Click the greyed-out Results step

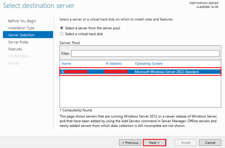click(x=14, y=63)
